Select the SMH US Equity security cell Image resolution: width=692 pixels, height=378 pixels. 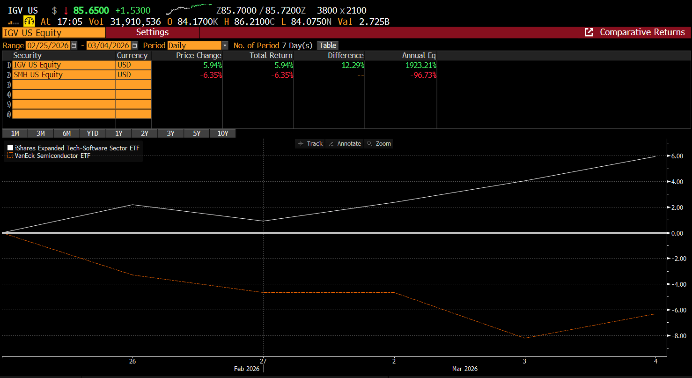click(64, 75)
